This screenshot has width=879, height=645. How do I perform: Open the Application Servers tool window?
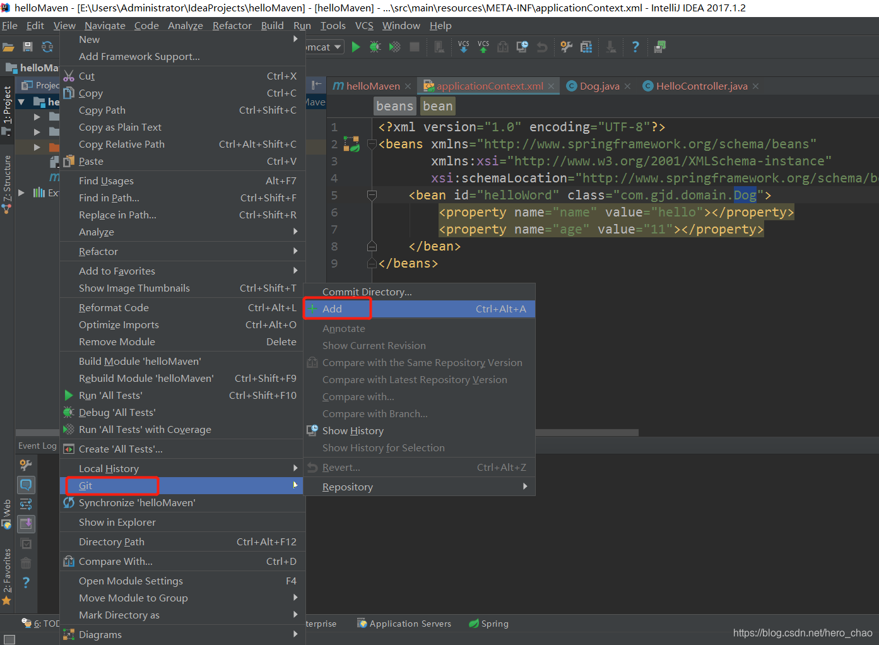pyautogui.click(x=404, y=624)
